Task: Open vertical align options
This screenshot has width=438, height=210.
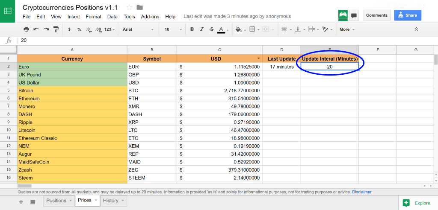Action: point(298,29)
